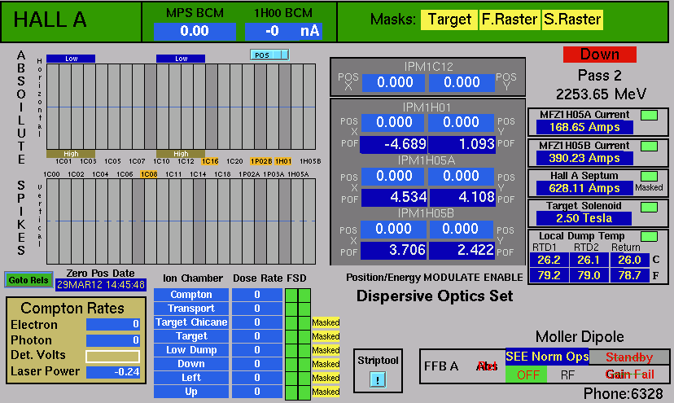Click the SEE Norm Ops status

[x=547, y=357]
